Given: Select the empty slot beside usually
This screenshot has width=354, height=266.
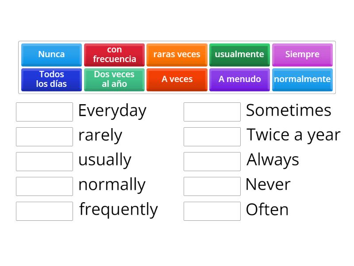Looking at the screenshot, I should tap(44, 161).
